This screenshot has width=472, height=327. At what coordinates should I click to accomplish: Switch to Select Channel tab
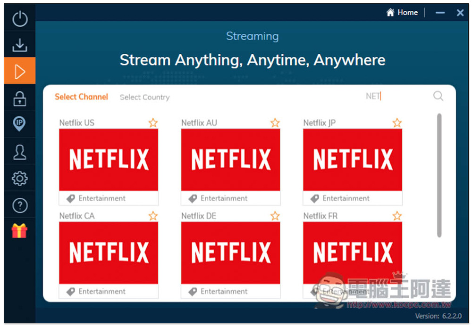pos(81,97)
